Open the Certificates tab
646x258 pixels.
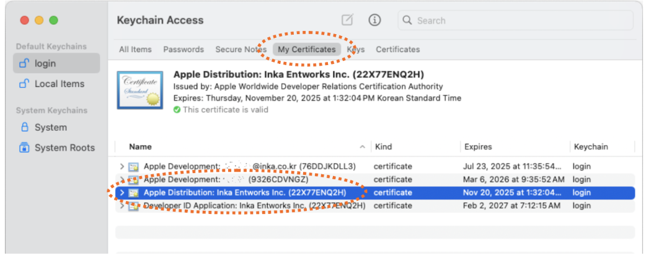[x=397, y=49]
